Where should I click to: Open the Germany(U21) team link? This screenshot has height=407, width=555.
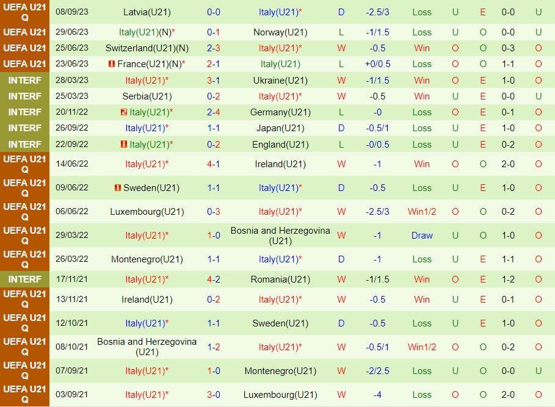pyautogui.click(x=280, y=112)
